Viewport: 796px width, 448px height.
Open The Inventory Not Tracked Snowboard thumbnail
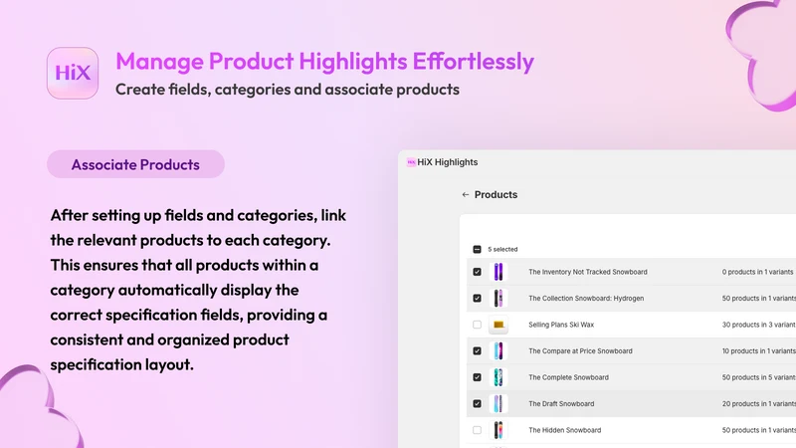click(x=498, y=272)
